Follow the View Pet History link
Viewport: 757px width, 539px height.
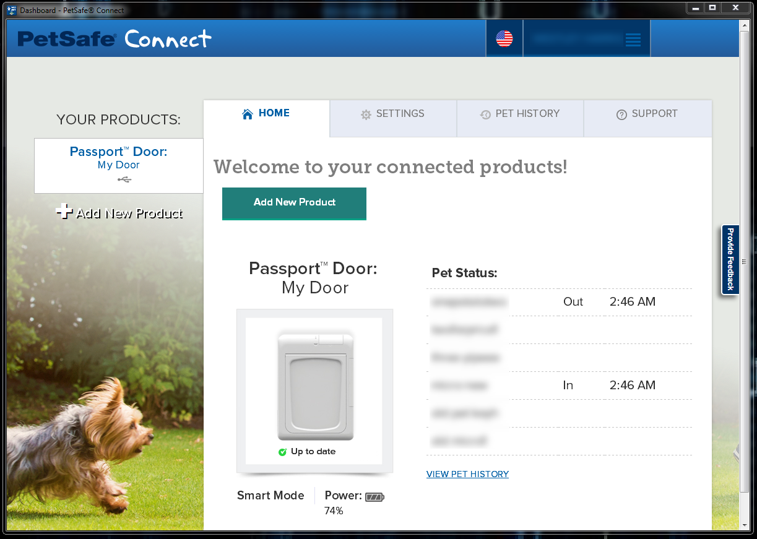pyautogui.click(x=467, y=474)
